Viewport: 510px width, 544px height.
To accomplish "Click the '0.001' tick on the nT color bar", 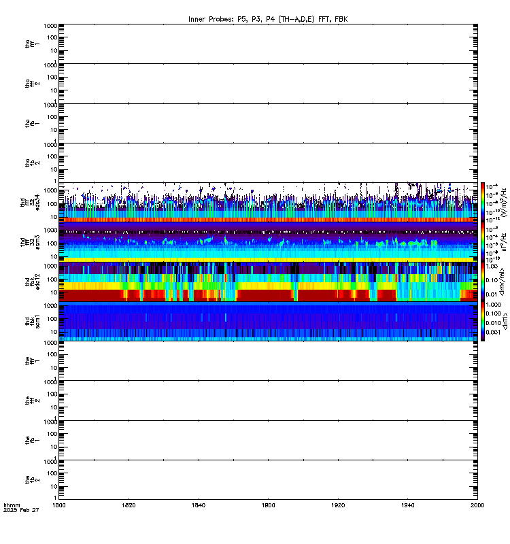I will click(x=494, y=332).
